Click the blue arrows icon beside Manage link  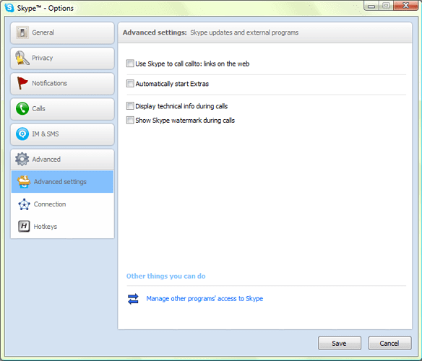133,299
